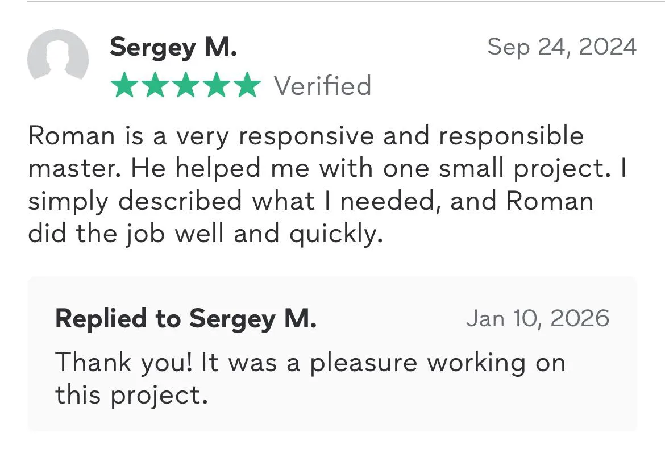Open reviewer name Sergey M. at top
This screenshot has height=457, width=665.
(173, 47)
